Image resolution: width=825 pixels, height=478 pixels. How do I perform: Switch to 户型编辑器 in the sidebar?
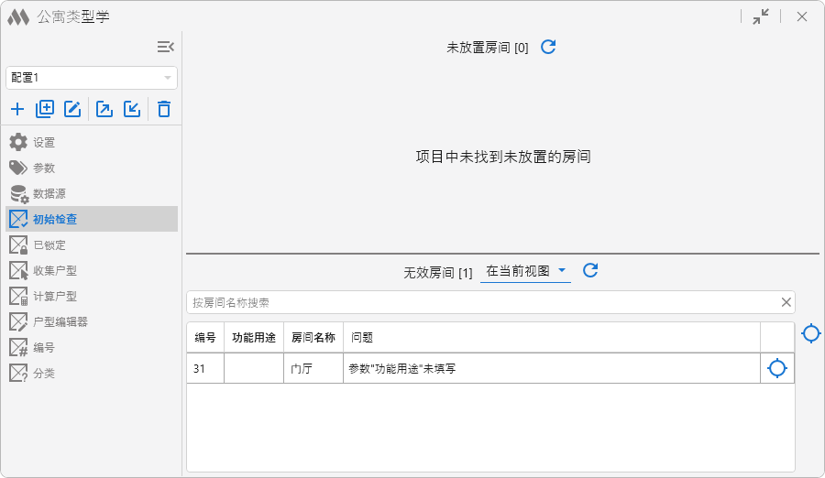coord(60,322)
